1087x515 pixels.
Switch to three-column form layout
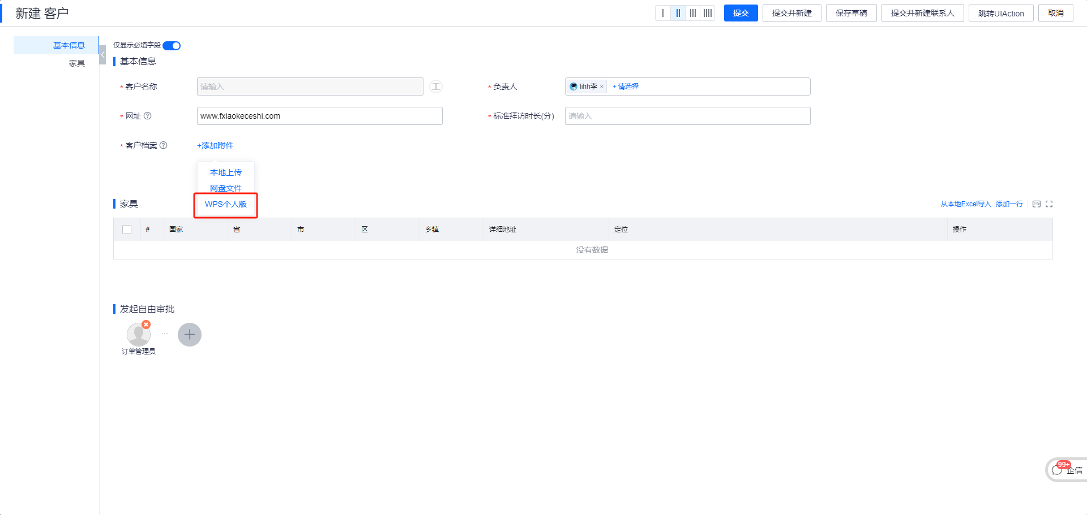(x=692, y=13)
